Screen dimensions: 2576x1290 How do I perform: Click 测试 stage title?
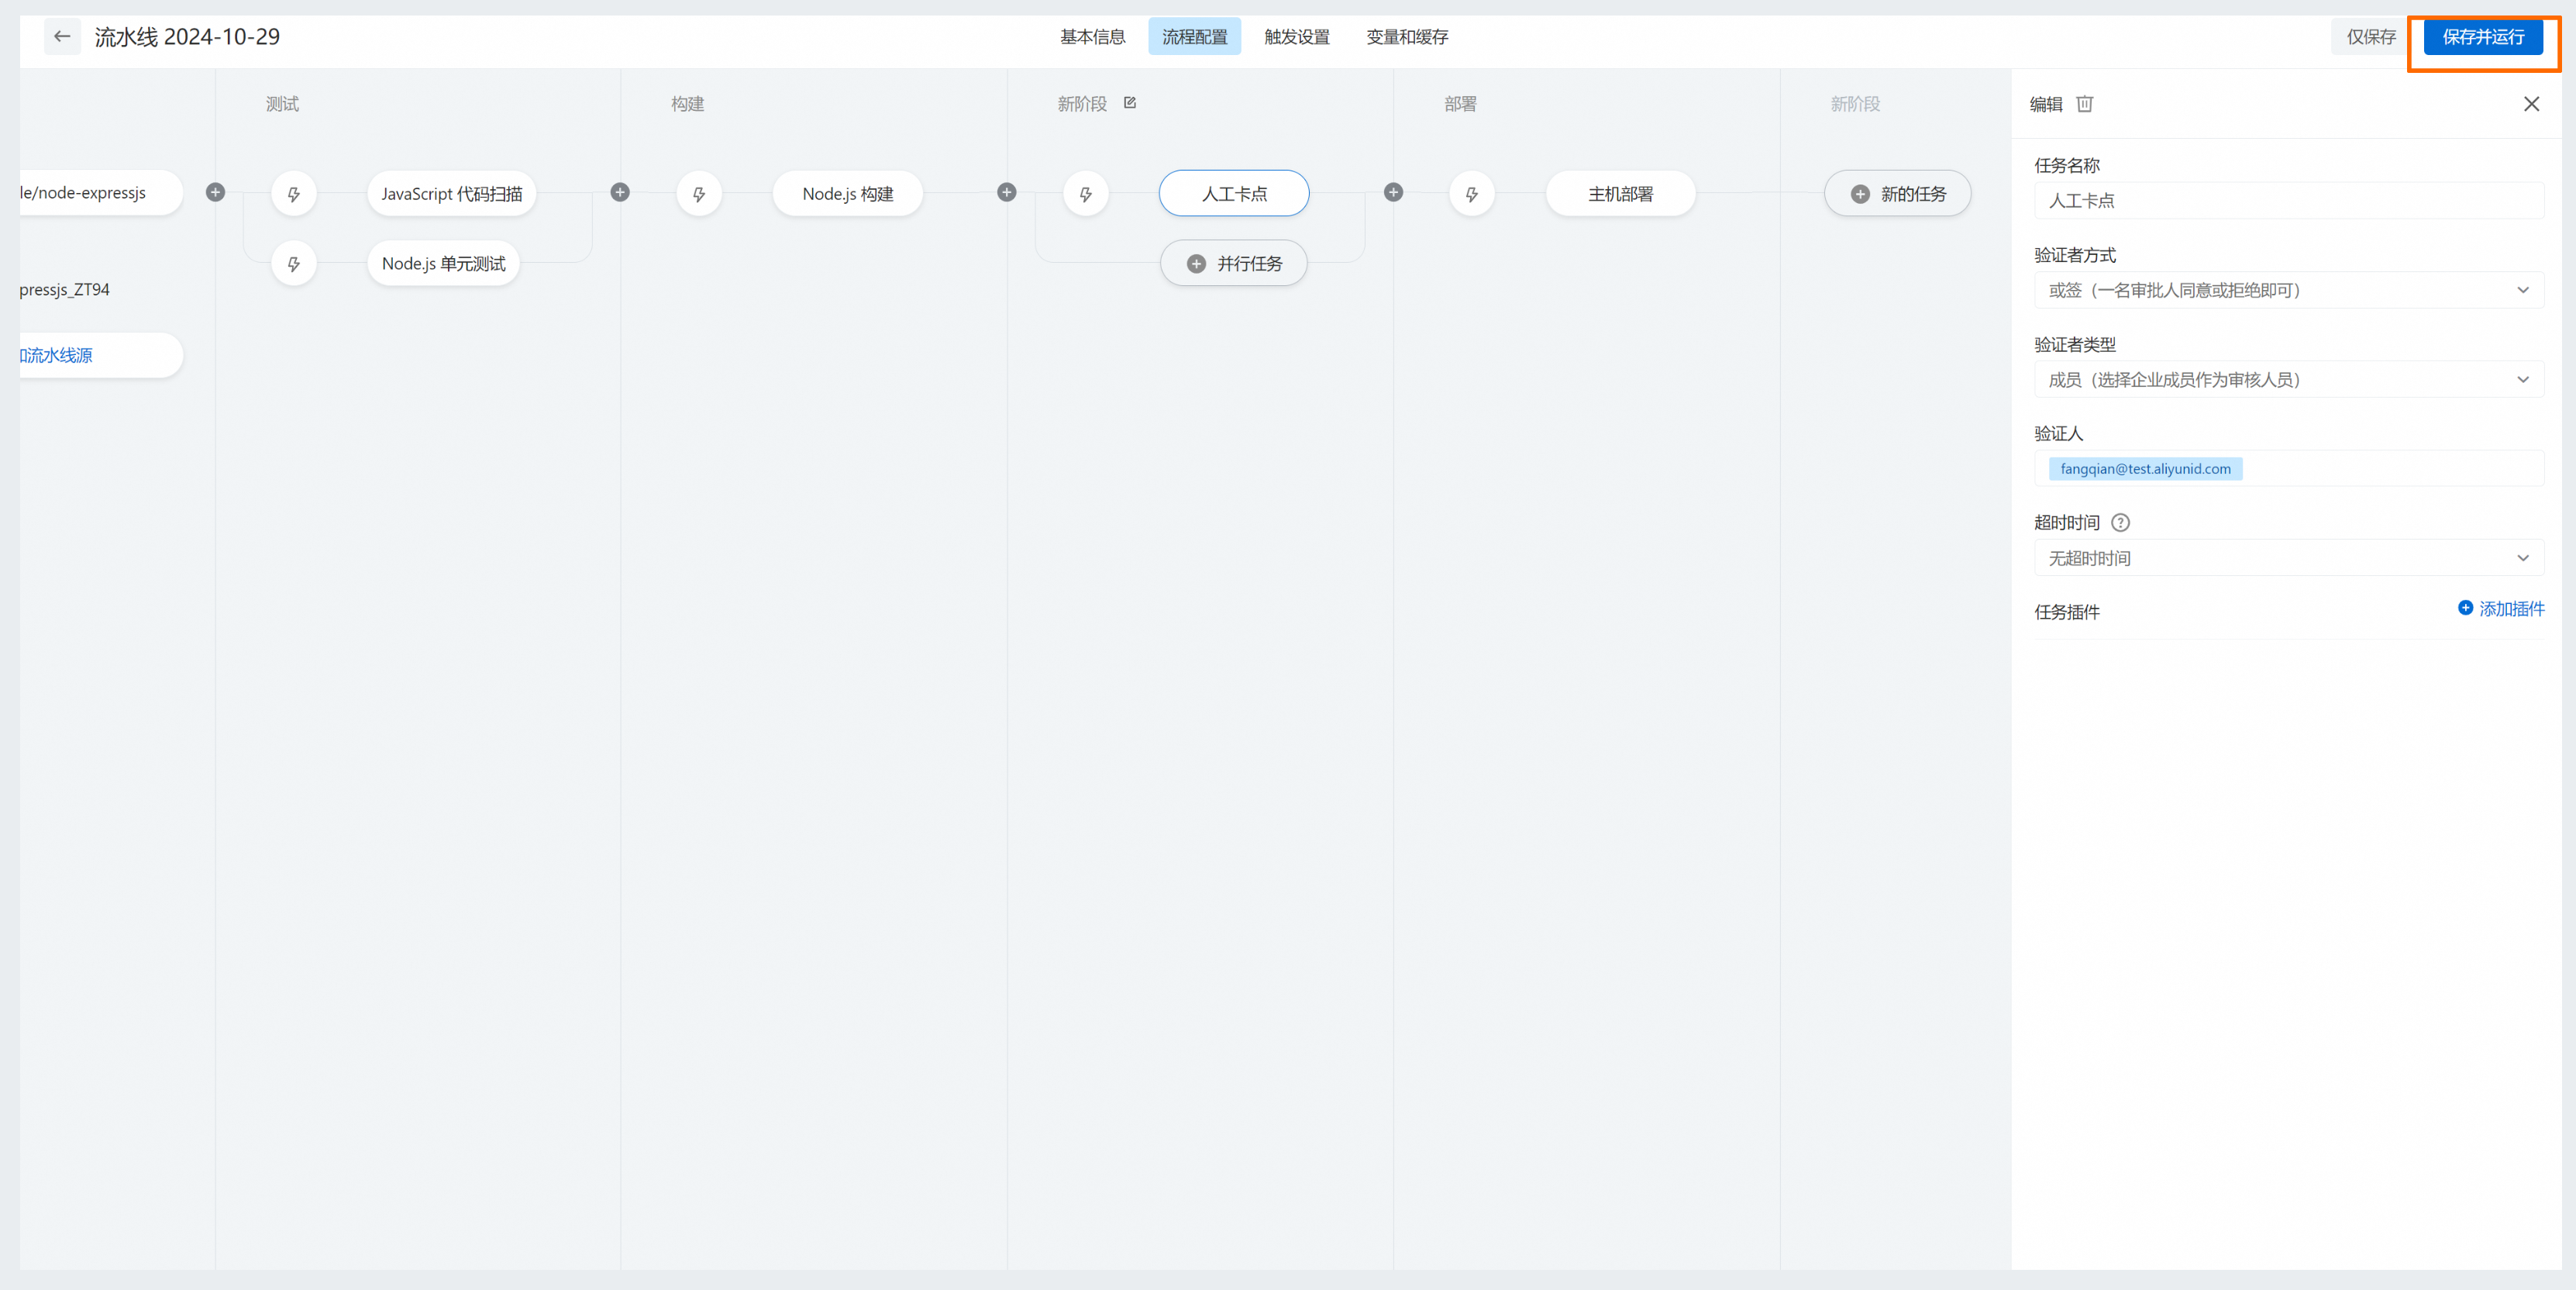pos(282,104)
